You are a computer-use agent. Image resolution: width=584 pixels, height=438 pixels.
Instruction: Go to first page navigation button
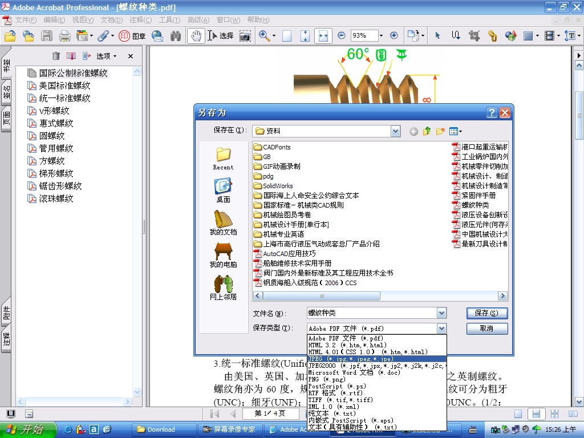(x=214, y=413)
